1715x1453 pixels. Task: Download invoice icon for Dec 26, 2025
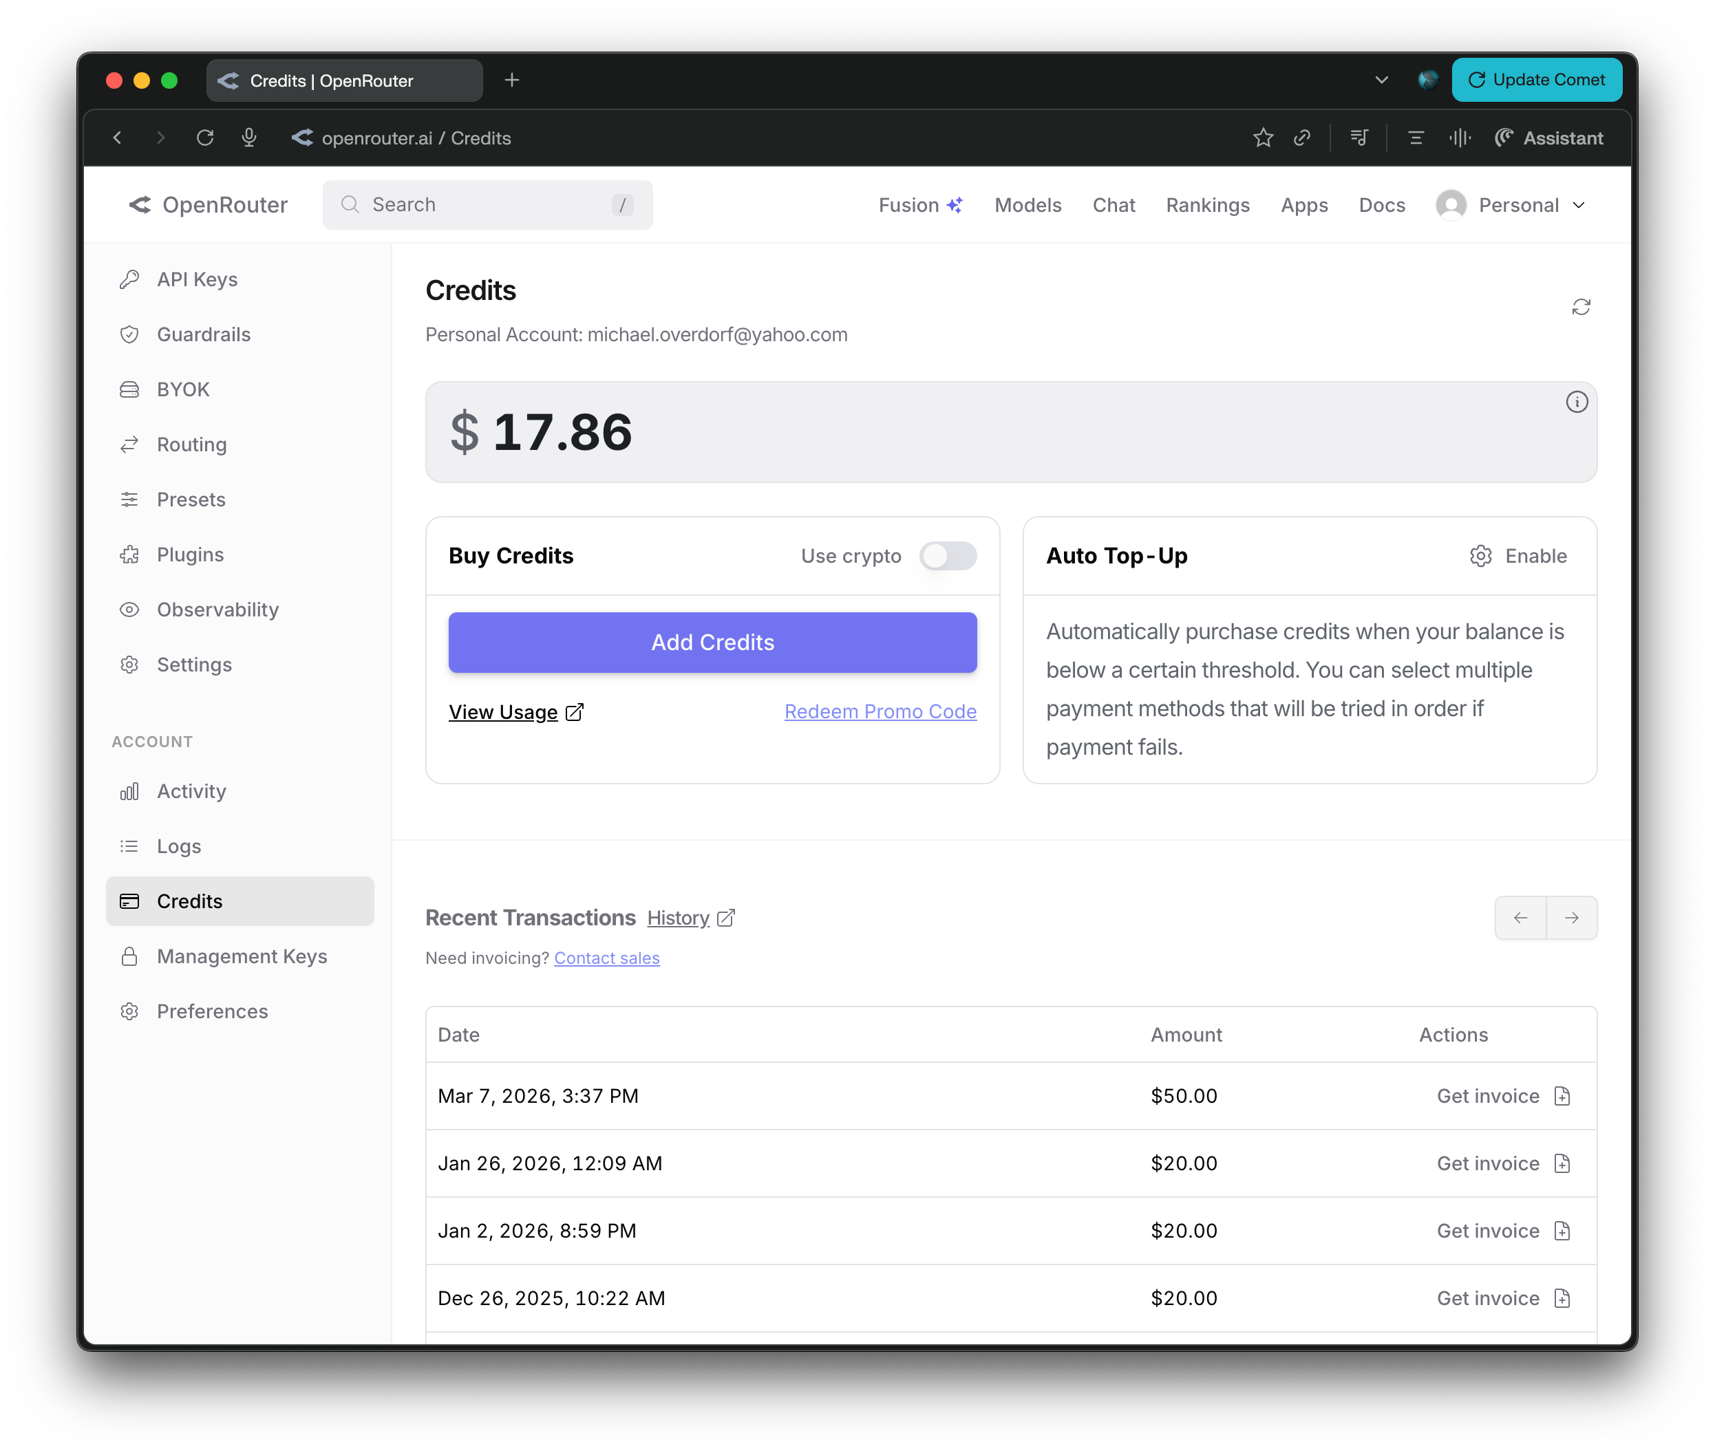tap(1561, 1298)
